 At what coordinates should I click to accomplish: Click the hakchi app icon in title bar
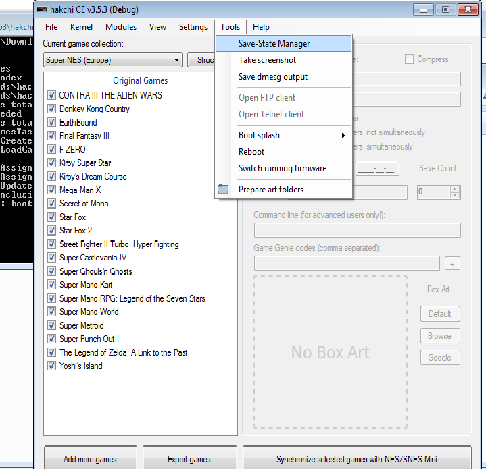pyautogui.click(x=42, y=9)
